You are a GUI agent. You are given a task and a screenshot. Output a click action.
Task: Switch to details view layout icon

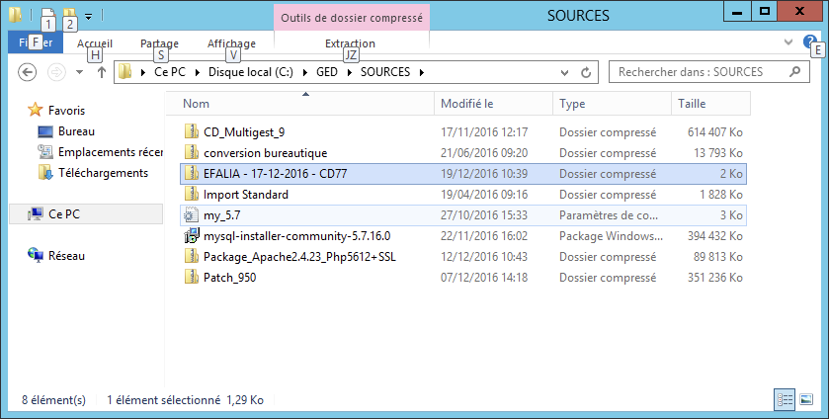click(x=786, y=400)
